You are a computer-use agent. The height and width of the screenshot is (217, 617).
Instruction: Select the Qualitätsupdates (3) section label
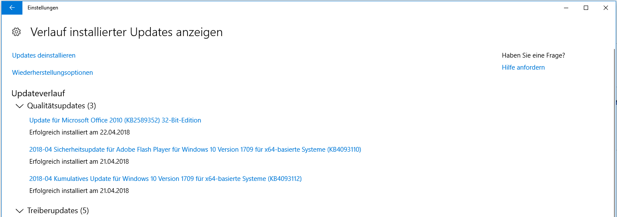(x=61, y=105)
